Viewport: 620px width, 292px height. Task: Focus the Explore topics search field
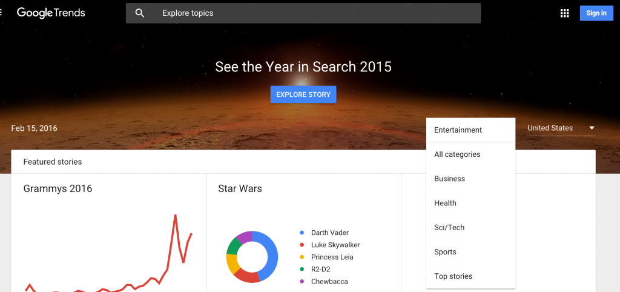303,13
